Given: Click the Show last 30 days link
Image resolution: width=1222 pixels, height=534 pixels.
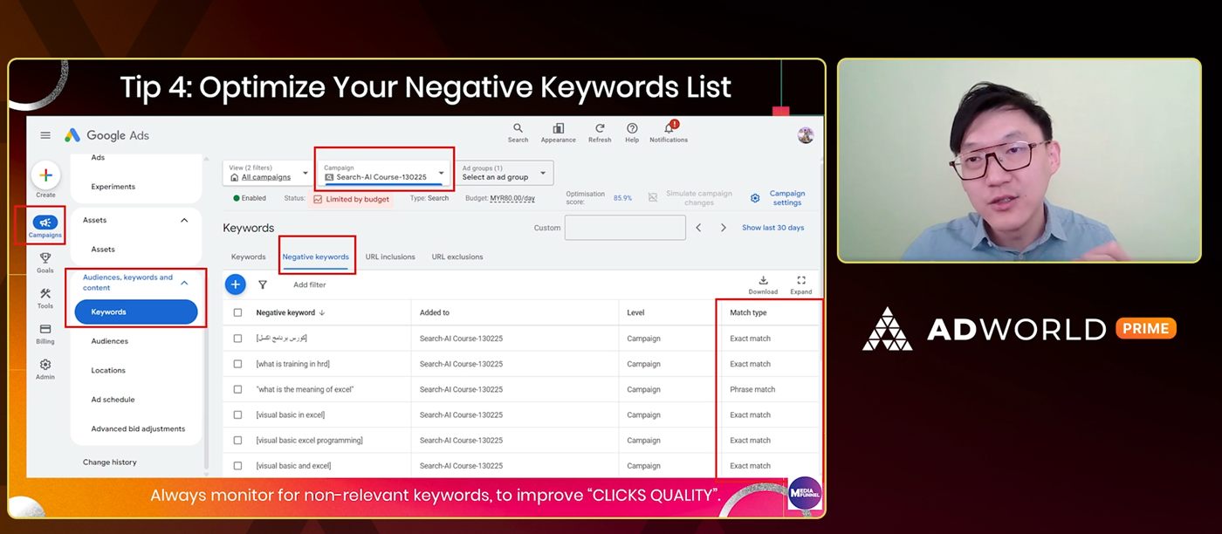Looking at the screenshot, I should tap(773, 228).
